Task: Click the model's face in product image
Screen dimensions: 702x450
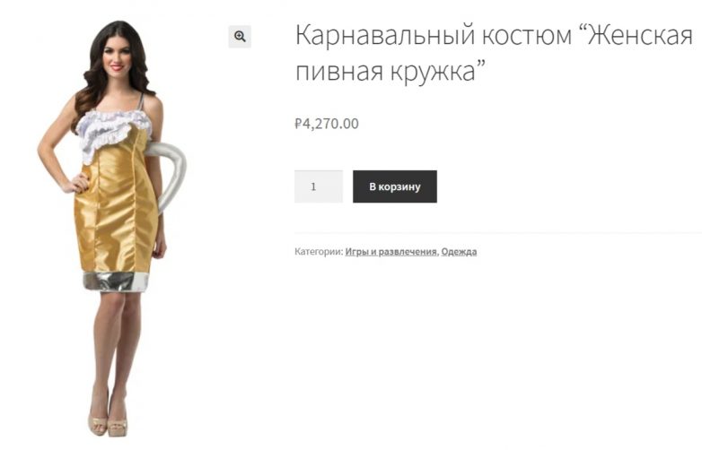Action: point(116,55)
